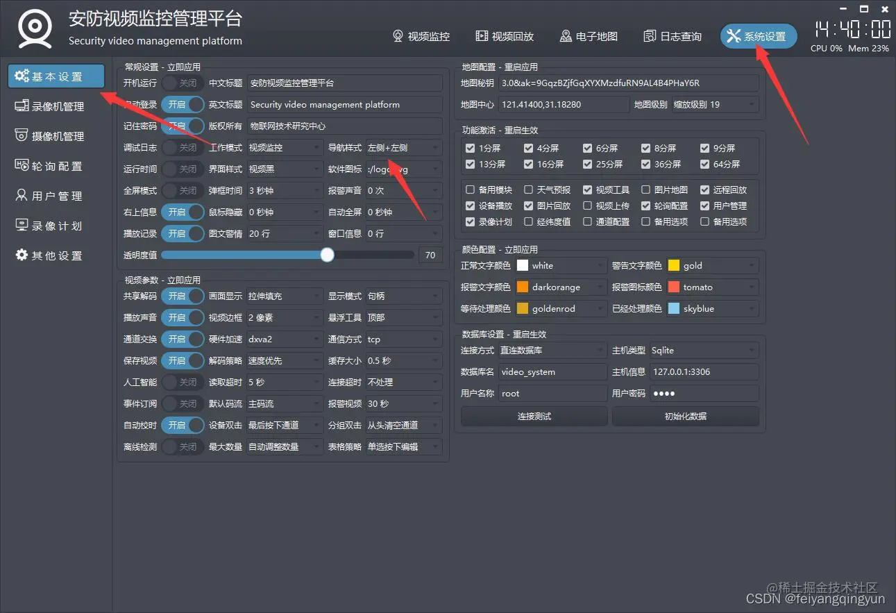Screen dimensions: 896x613
Task: Open 录像机管理 in sidebar
Action: (56, 106)
